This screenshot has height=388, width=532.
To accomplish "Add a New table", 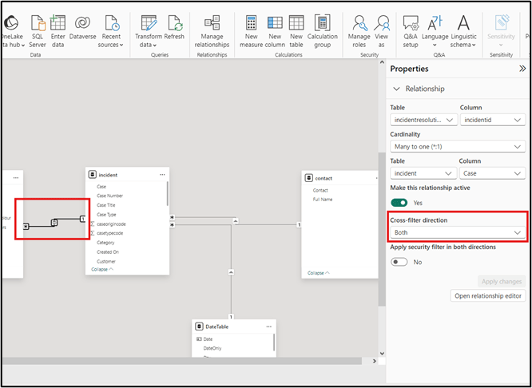I will pyautogui.click(x=296, y=23).
